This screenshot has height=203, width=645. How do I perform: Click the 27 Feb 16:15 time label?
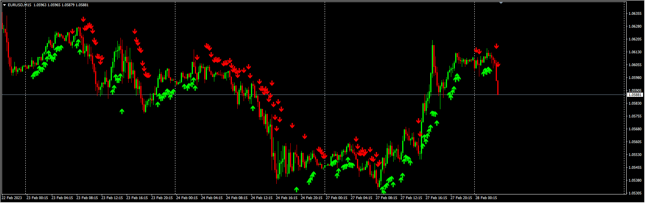coord(436,198)
